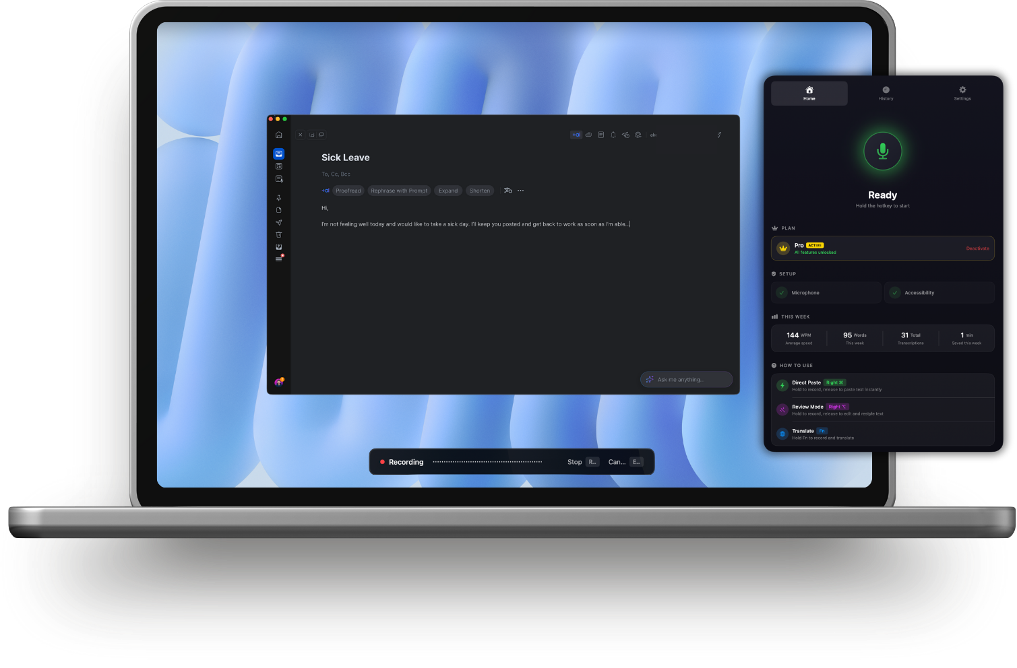Switch to the History tab
1017x668 pixels.
pos(886,93)
